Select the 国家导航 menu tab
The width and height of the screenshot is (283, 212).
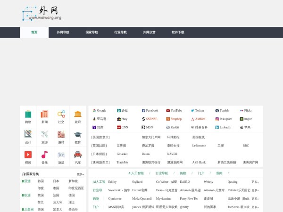92,33
